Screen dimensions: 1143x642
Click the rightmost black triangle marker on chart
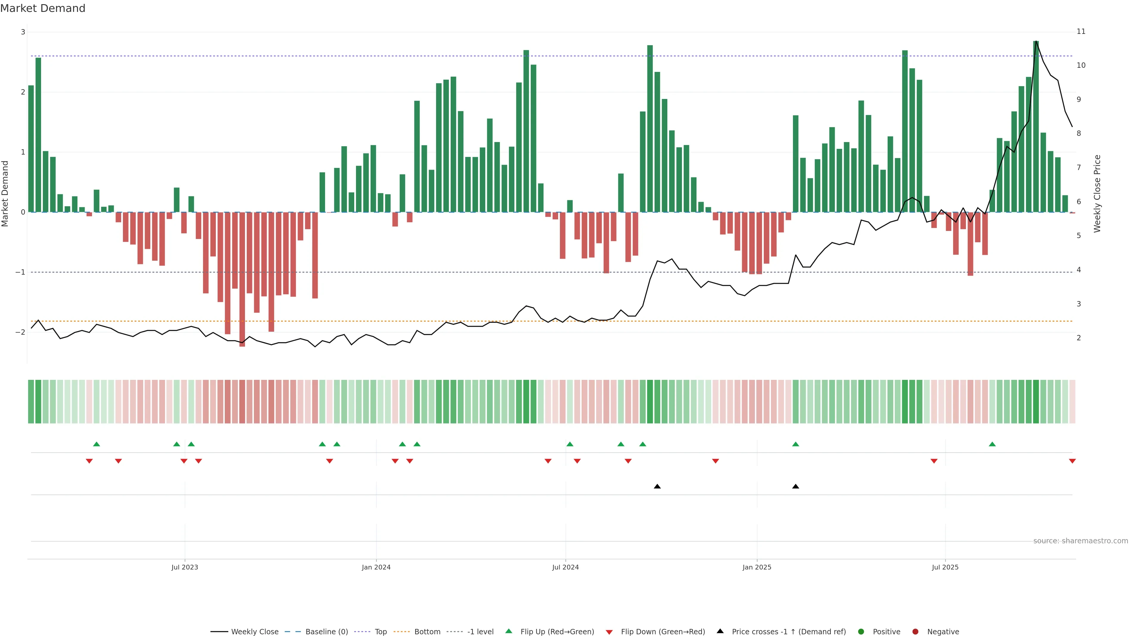[796, 487]
